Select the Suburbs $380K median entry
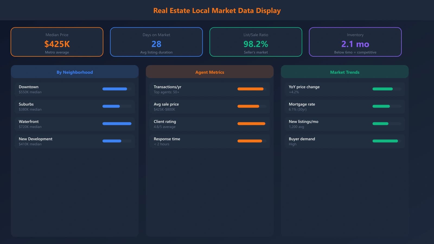The image size is (434, 244). click(75, 106)
